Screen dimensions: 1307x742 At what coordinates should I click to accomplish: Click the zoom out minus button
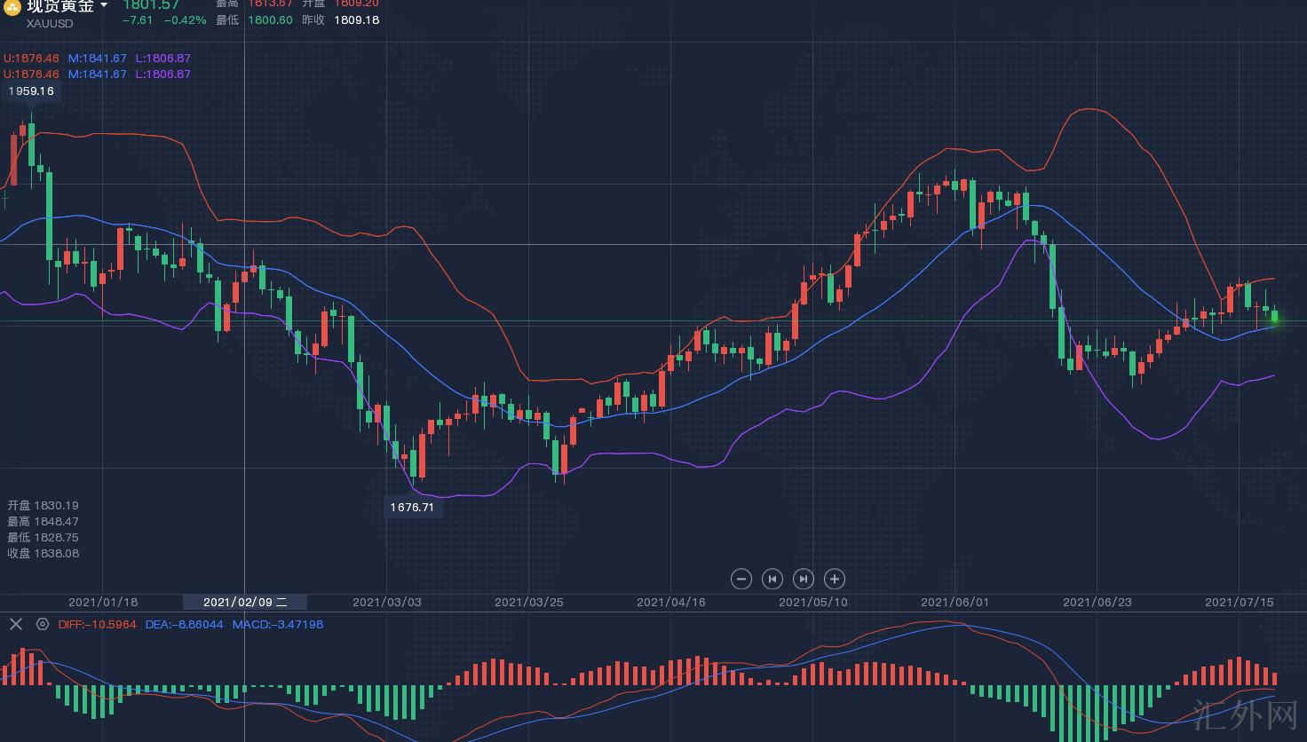[x=741, y=579]
